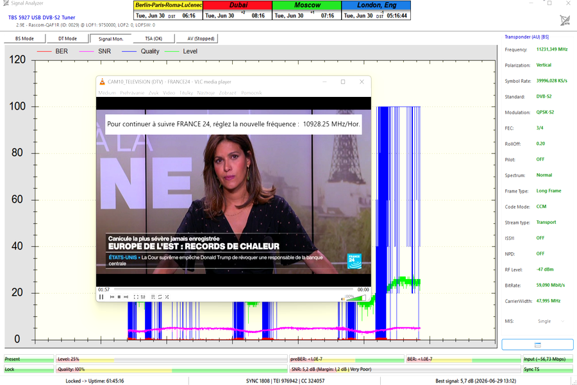
Task: Select the Signal Mon. tab
Action: [111, 38]
